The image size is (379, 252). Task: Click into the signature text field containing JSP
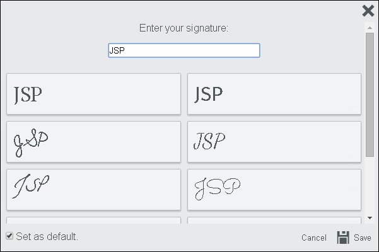(184, 50)
